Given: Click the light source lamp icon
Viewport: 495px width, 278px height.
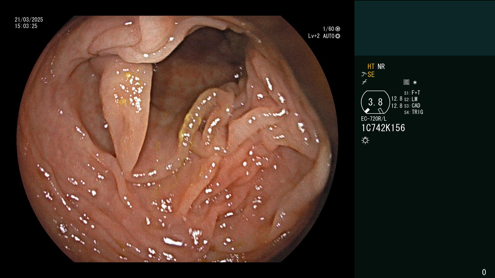Looking at the screenshot, I should pos(365,140).
